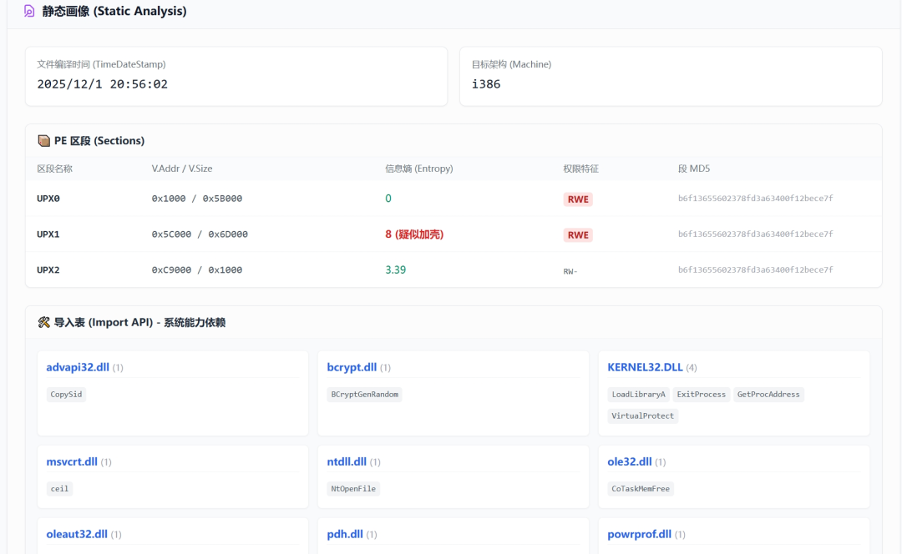The width and height of the screenshot is (902, 554).
Task: Click the Import API tools icon
Action: click(43, 322)
